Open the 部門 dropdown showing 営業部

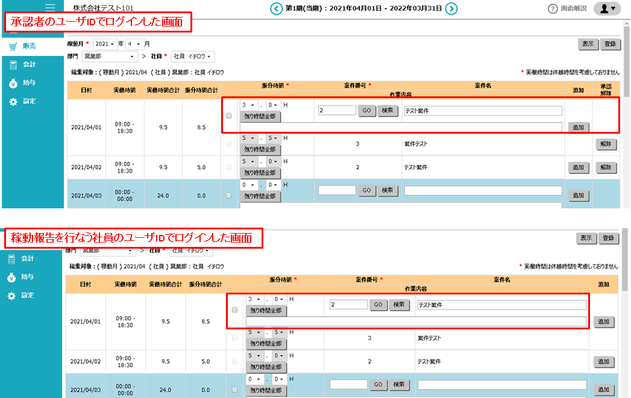109,57
